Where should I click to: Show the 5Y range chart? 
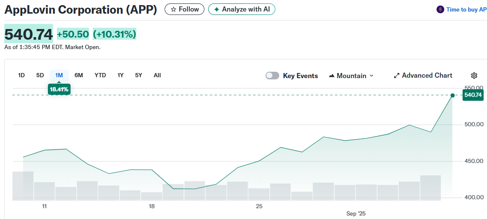point(139,76)
